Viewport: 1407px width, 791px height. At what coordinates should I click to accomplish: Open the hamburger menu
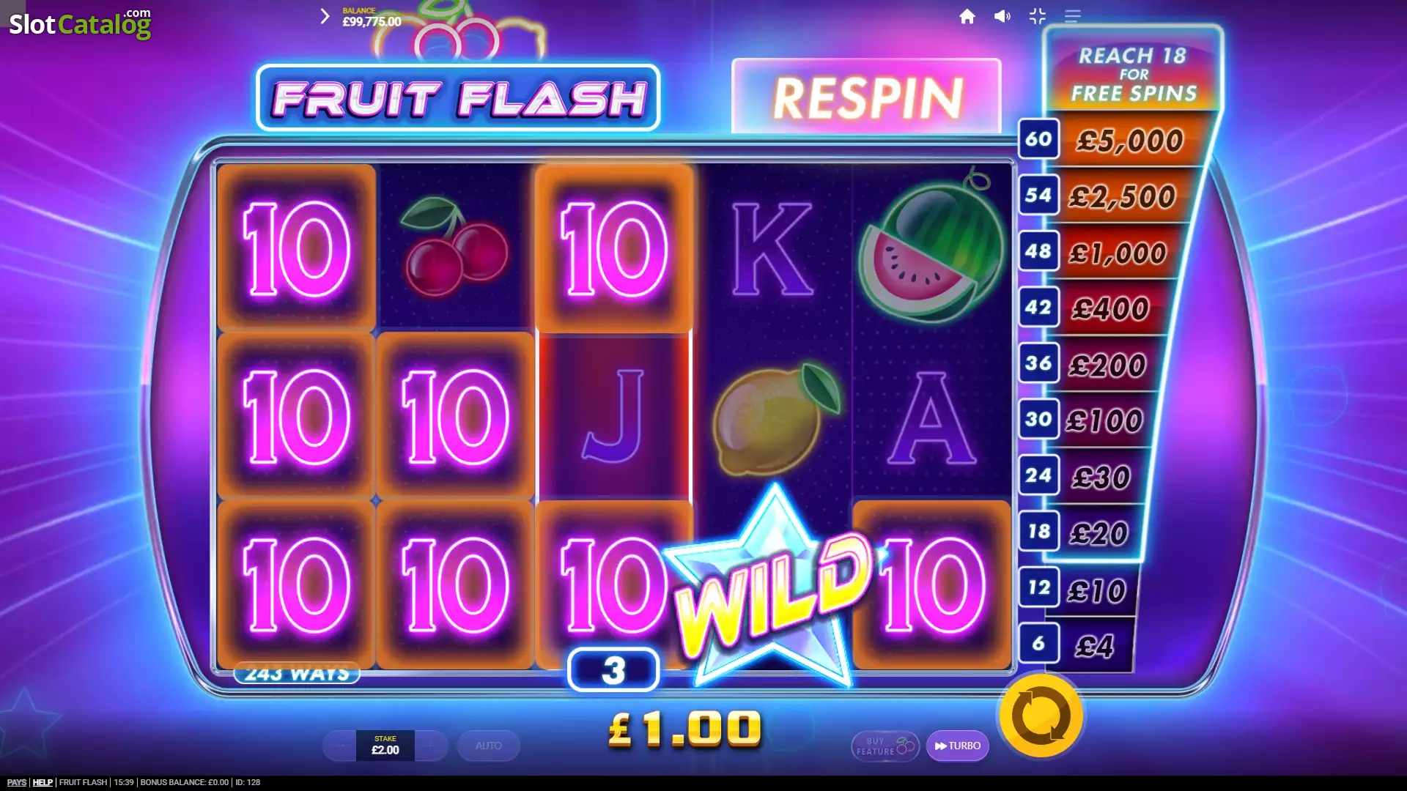pyautogui.click(x=1073, y=16)
